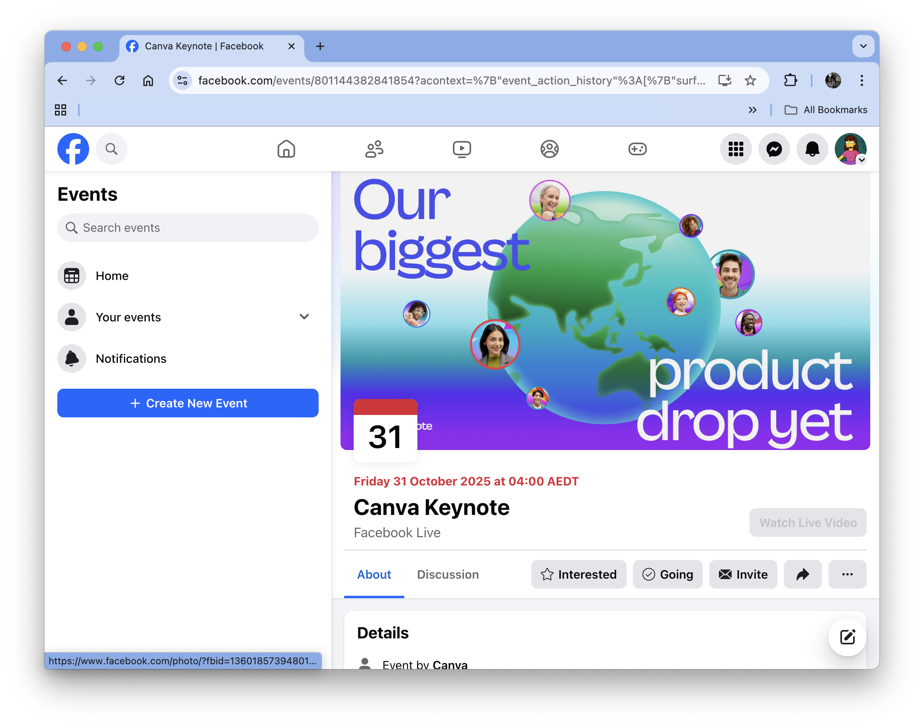Open the Chrome Extensions puzzle icon
Image resolution: width=924 pixels, height=728 pixels.
pos(791,80)
